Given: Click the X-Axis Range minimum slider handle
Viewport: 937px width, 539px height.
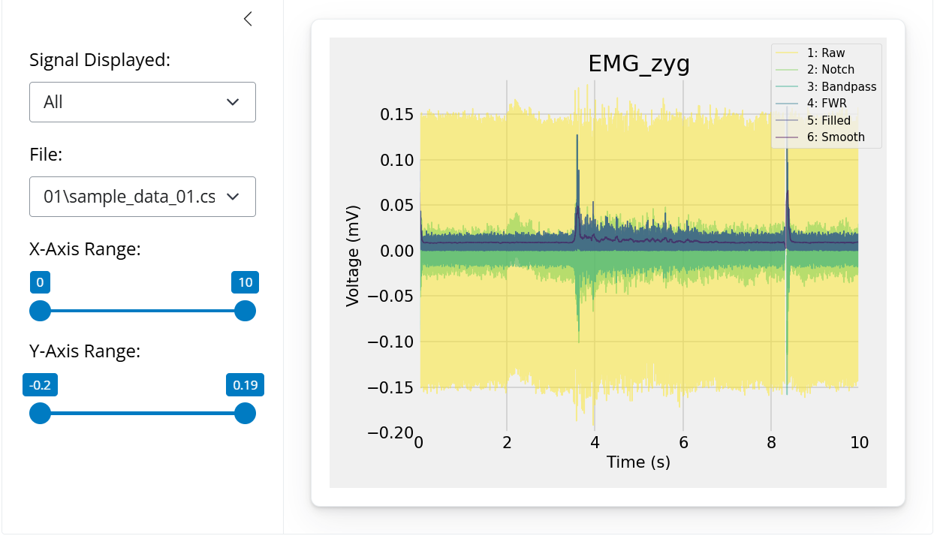Looking at the screenshot, I should pos(40,311).
